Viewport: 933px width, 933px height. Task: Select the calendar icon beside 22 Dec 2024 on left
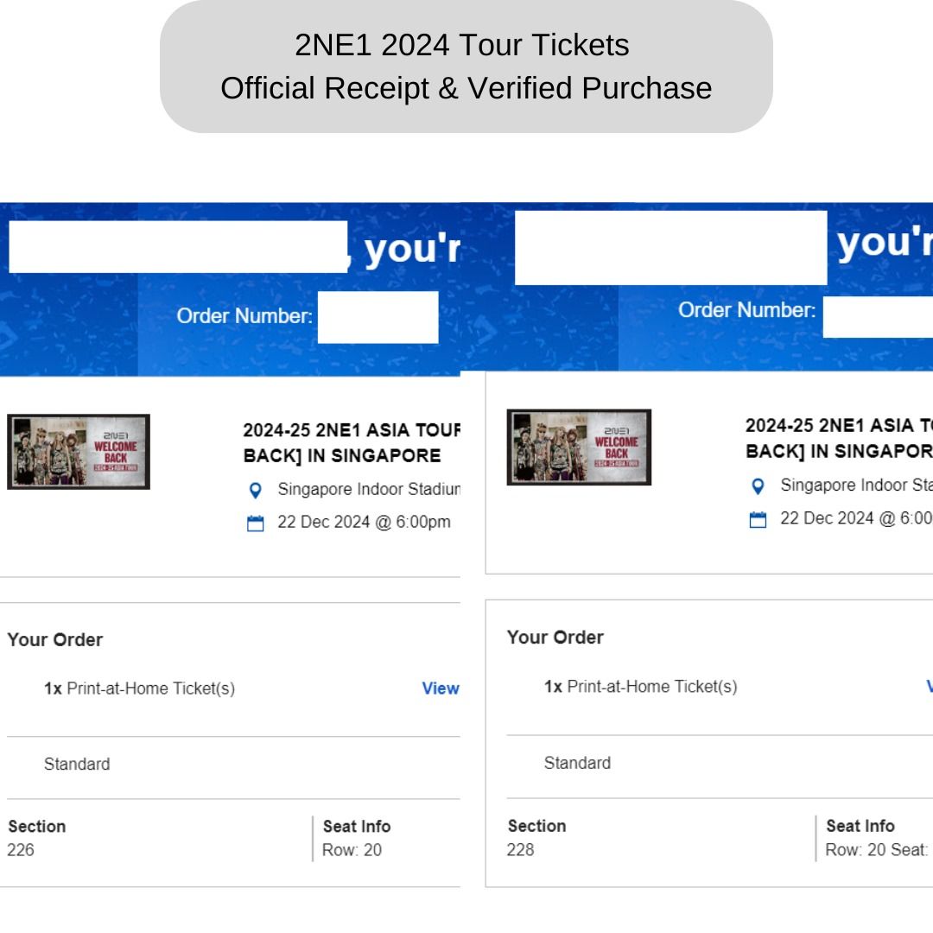pos(254,522)
